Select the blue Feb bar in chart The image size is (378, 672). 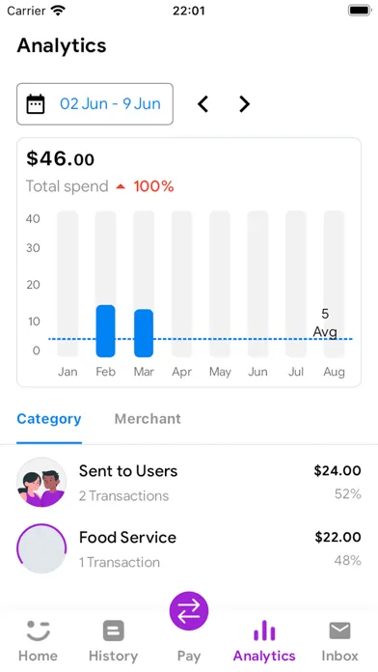click(105, 331)
